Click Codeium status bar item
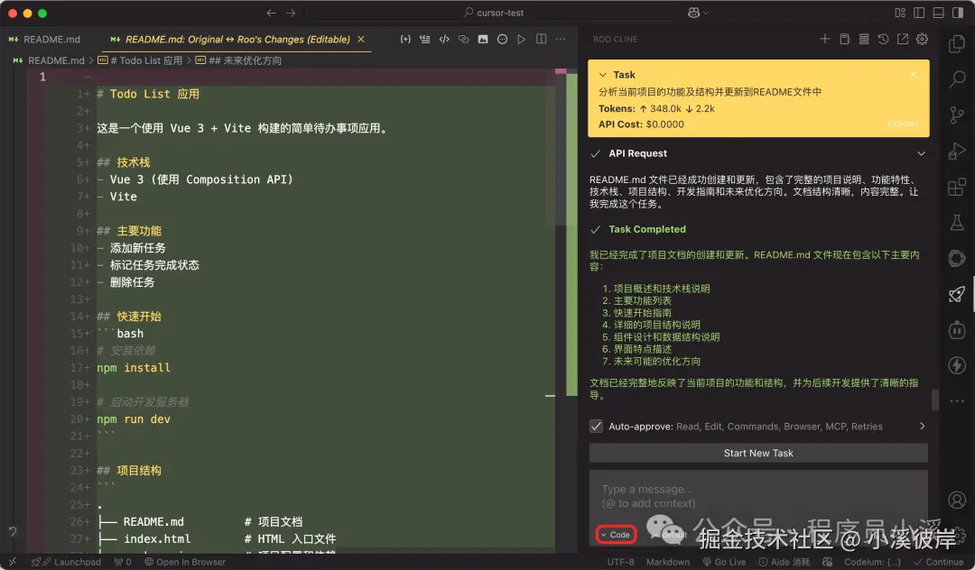 pyautogui.click(x=872, y=562)
